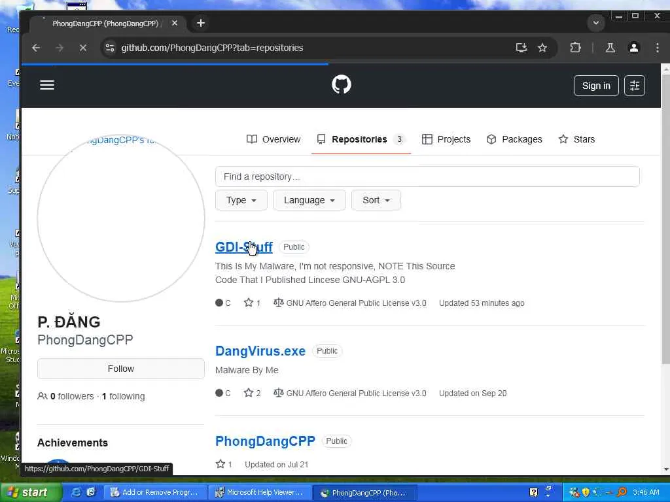The image size is (670, 502).
Task: Open GitHub appearance settings icon next to Sign in
Action: [x=635, y=86]
